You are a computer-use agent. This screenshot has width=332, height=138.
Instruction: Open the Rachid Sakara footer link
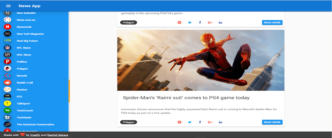pyautogui.click(x=58, y=135)
